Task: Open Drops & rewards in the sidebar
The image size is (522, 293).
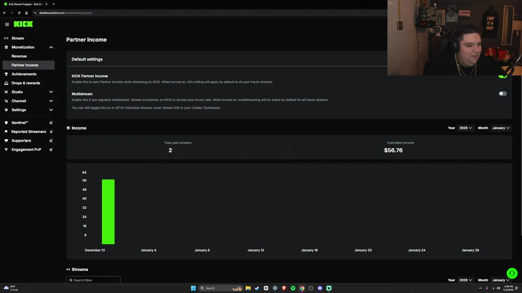Action: click(29, 83)
